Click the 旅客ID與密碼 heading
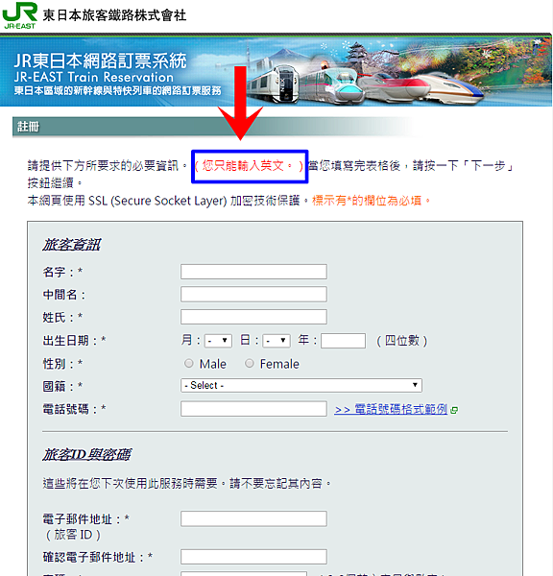Screen dimensions: 553x576 (86, 454)
